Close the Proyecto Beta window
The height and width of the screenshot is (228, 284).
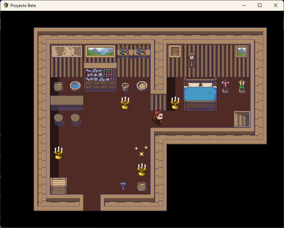tap(275, 5)
